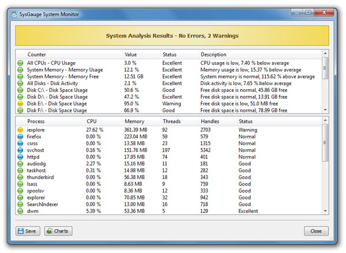Screen dimensions: 346x253
Task: Click the status icon for Disk D:\
Action: (20, 97)
